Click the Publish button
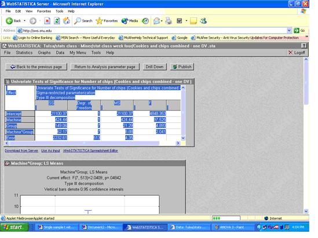Viewport: 318px width, 238px height. (x=182, y=67)
